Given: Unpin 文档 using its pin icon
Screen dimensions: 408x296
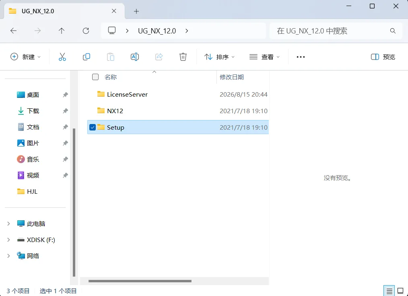Looking at the screenshot, I should [x=65, y=127].
